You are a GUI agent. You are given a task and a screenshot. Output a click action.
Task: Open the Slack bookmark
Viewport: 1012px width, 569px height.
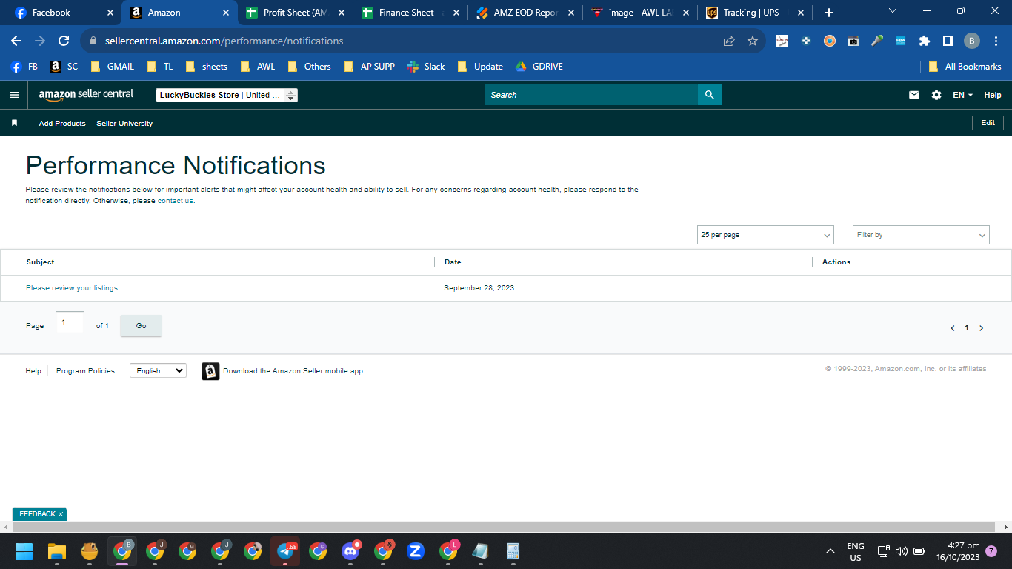(x=426, y=67)
